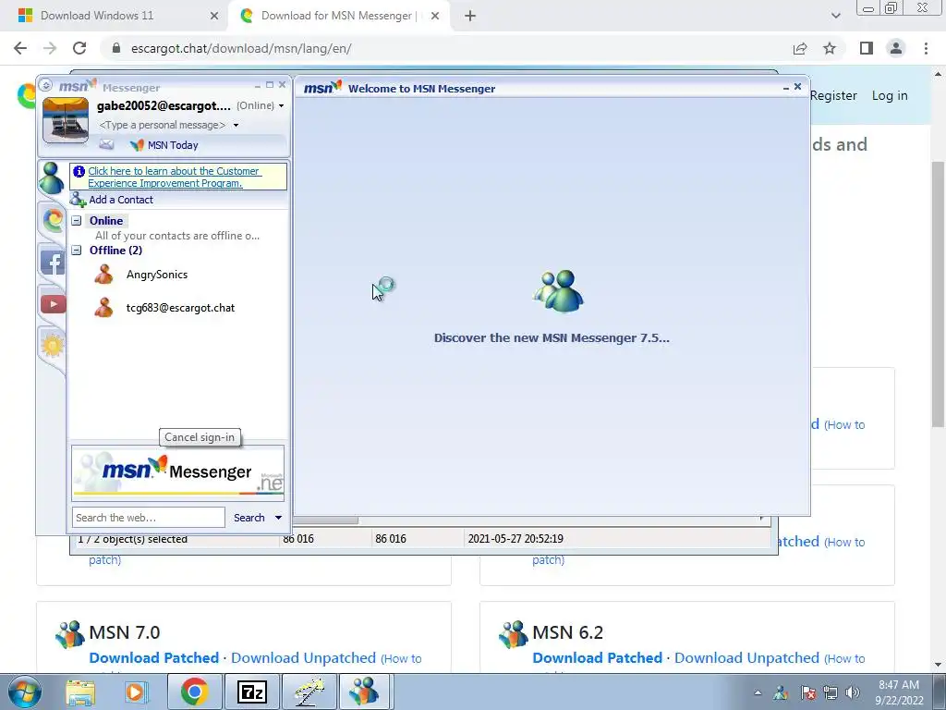Click the volume speaker tray icon
The height and width of the screenshot is (710, 946).
(x=853, y=692)
